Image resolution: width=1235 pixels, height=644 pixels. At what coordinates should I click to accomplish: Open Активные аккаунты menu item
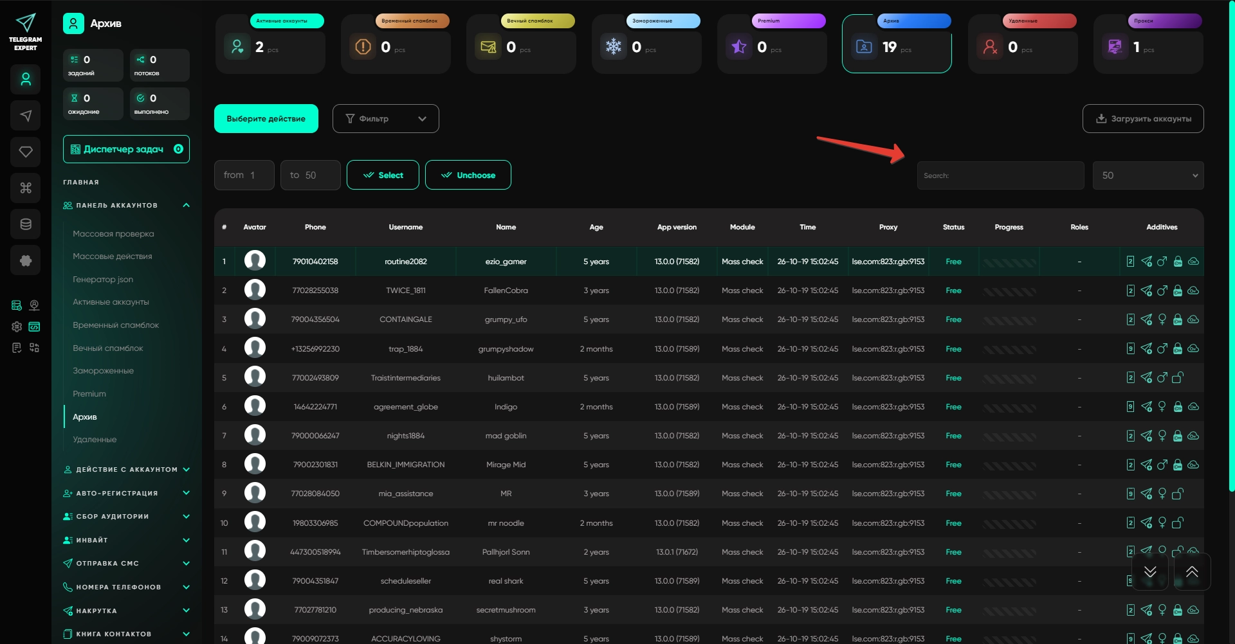pos(111,302)
